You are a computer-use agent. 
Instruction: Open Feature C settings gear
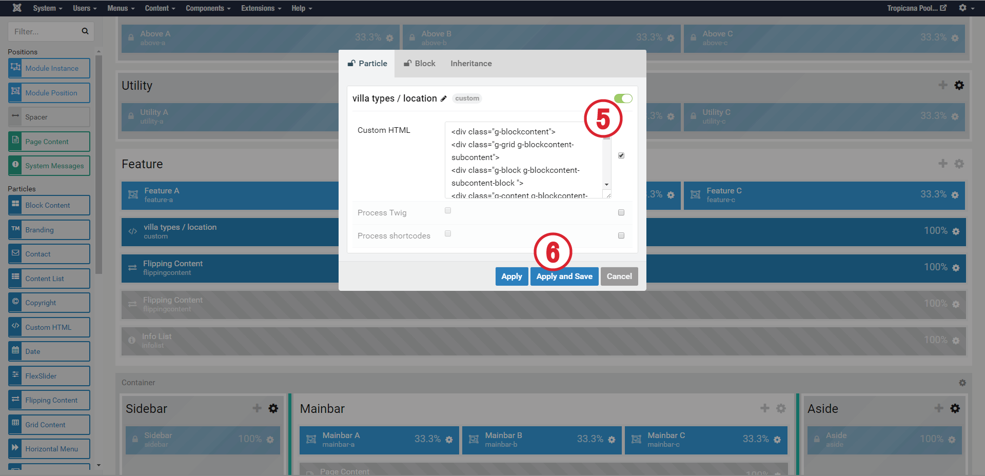(955, 195)
